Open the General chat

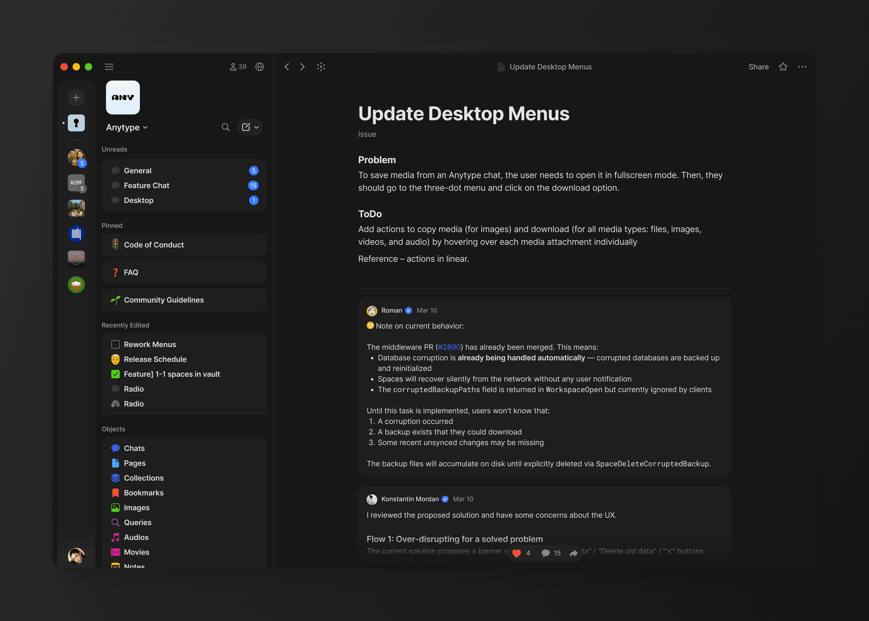[x=184, y=171]
